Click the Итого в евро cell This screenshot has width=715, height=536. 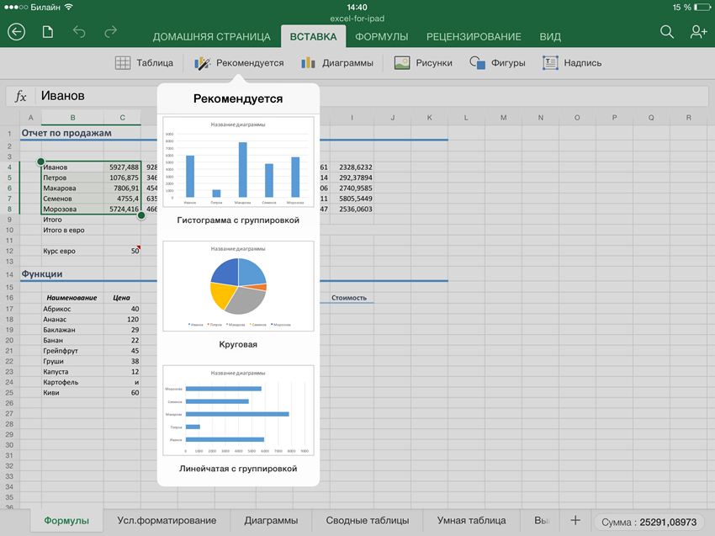(x=72, y=231)
